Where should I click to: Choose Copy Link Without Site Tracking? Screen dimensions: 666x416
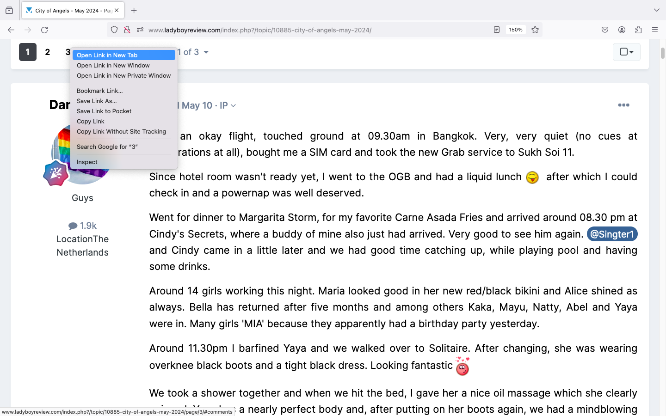(x=124, y=131)
